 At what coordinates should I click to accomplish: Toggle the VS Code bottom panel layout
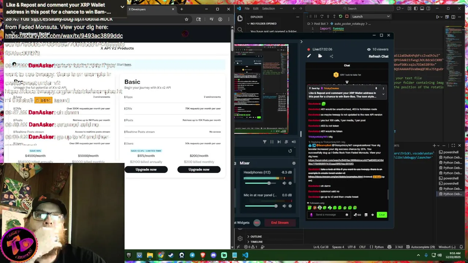pyautogui.click(x=422, y=8)
